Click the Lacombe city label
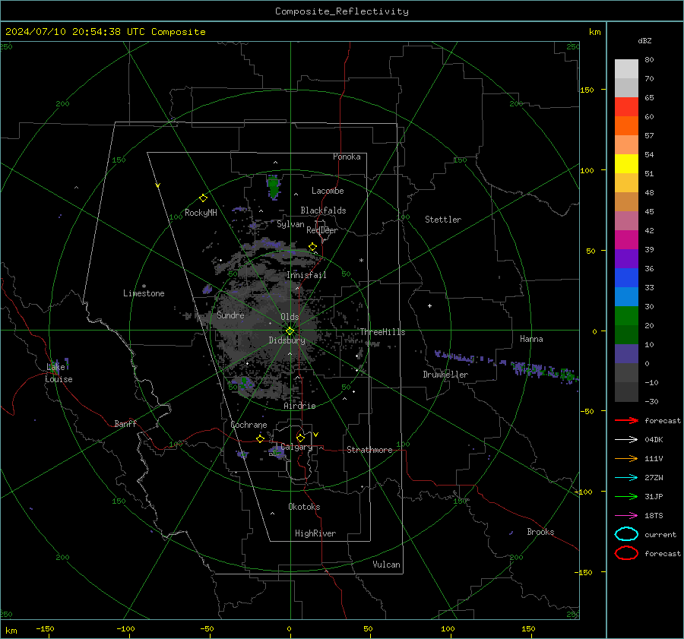Image resolution: width=684 pixels, height=639 pixels. (328, 191)
